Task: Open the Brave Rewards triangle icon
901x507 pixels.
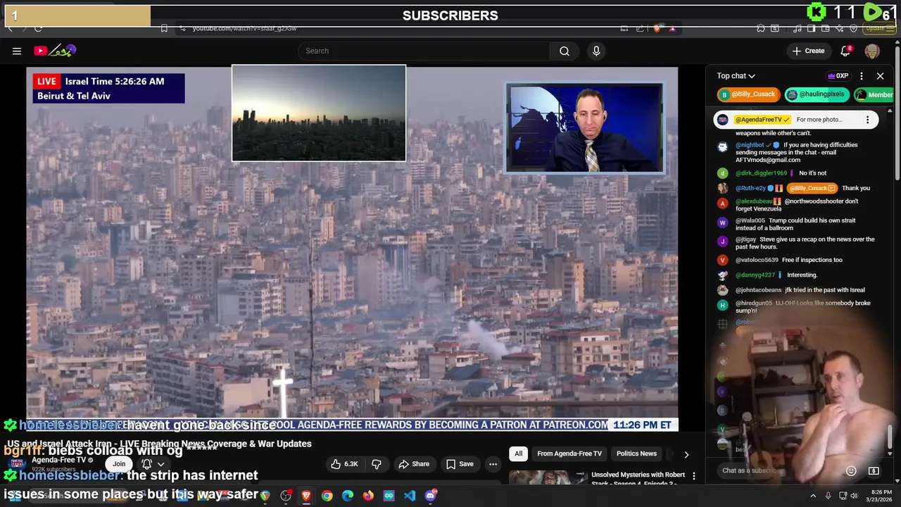Action: [x=672, y=28]
